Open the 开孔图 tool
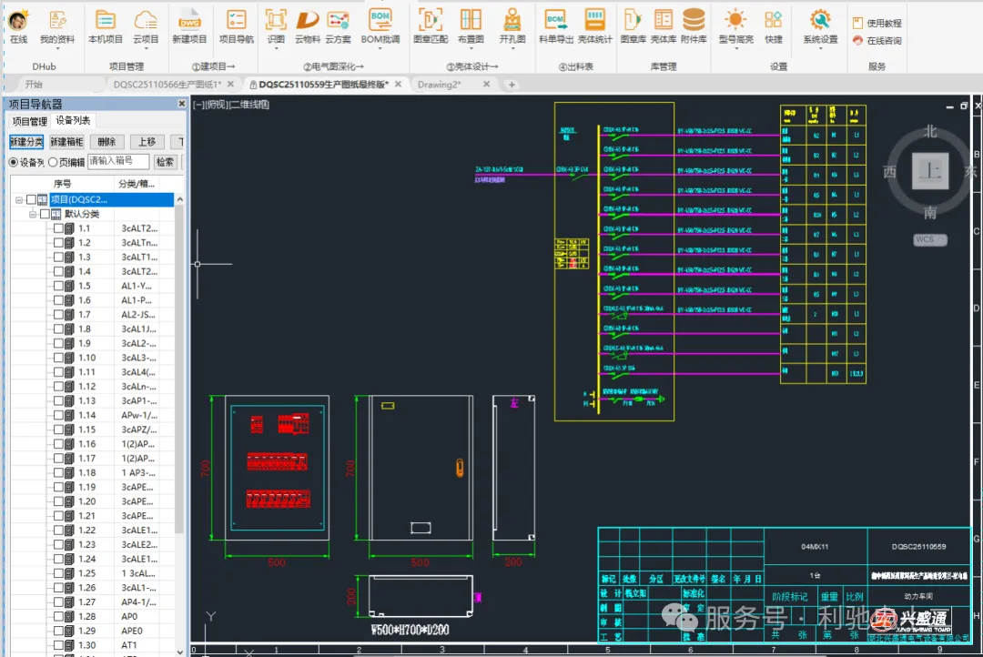983x657 pixels. point(513,22)
